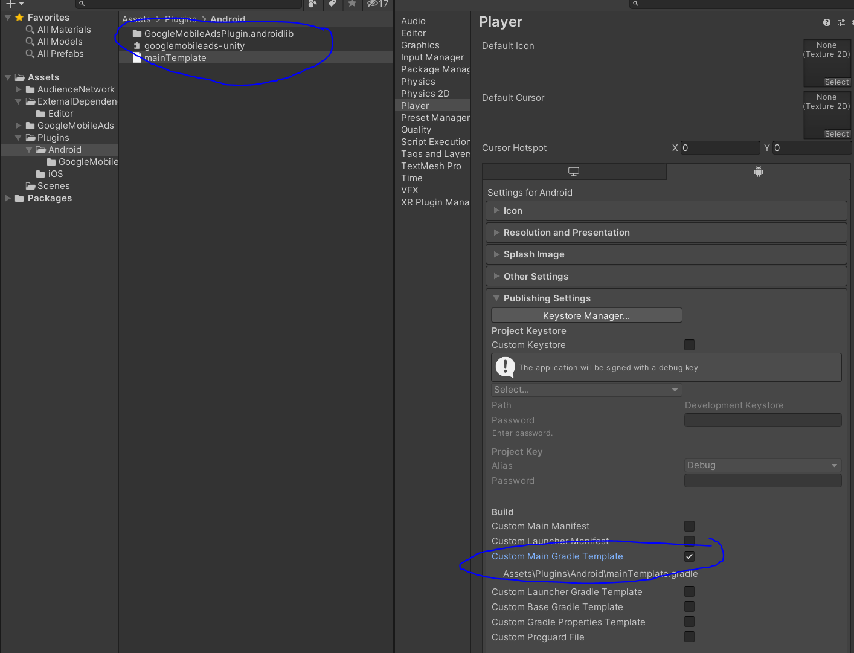Collapse the Publishing Settings section
This screenshot has width=854, height=653.
[x=666, y=298]
